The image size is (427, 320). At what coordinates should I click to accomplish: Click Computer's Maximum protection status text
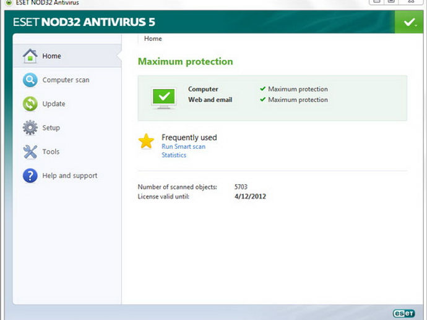(298, 89)
